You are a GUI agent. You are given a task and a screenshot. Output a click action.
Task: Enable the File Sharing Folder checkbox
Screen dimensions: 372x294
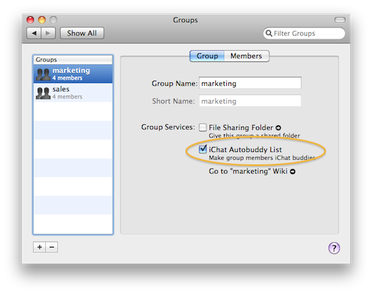point(203,128)
